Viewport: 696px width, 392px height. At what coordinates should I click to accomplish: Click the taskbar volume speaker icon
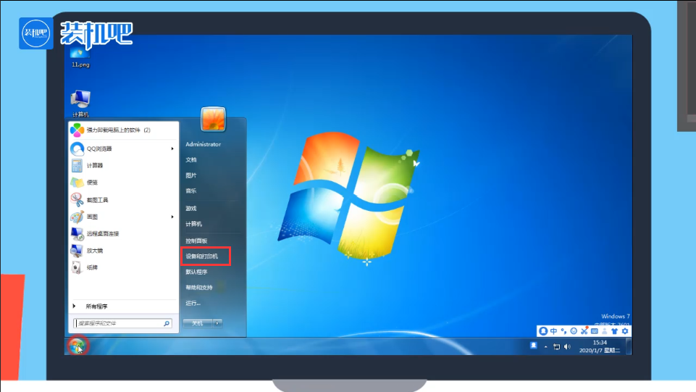tap(566, 346)
